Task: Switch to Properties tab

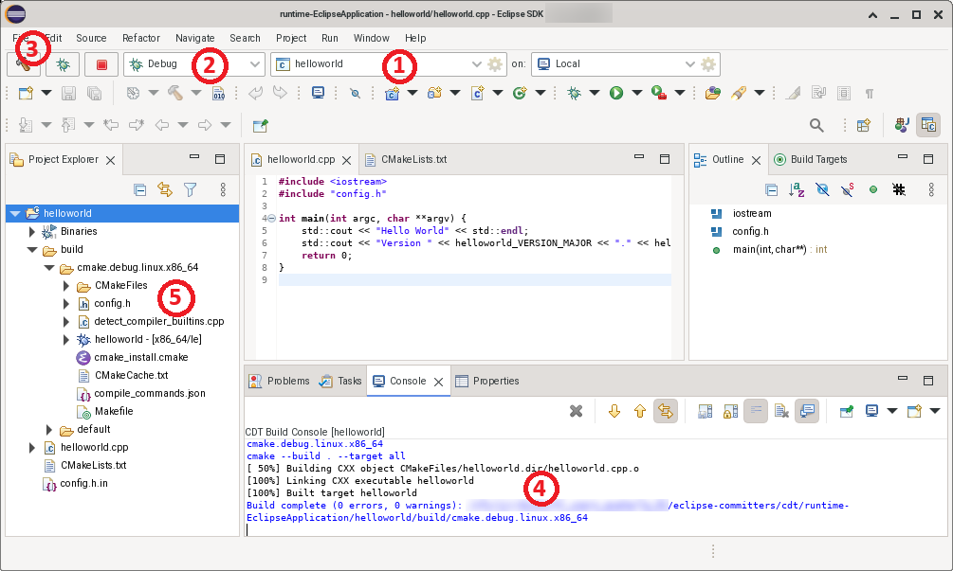Action: click(487, 381)
